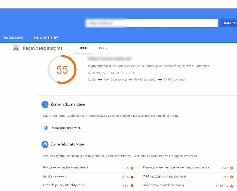The image size is (237, 191).
Task: Click the red 0–49 (powolna) scale marker
Action: [160, 80]
